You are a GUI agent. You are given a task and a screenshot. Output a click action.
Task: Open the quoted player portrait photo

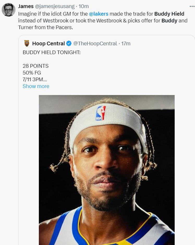(107, 170)
